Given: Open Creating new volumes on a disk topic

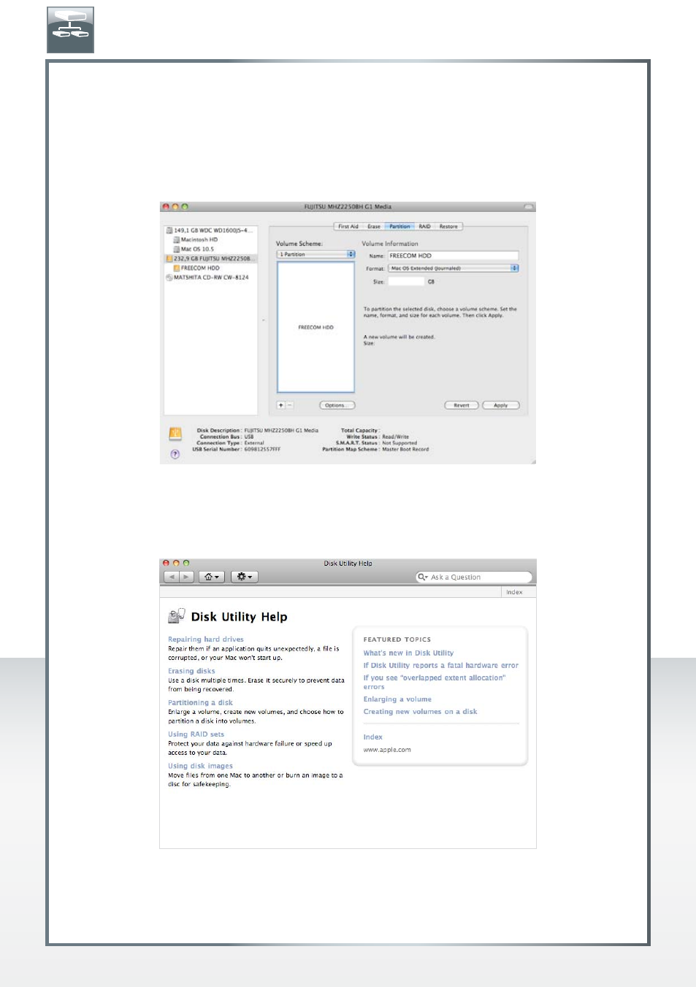Looking at the screenshot, I should (x=420, y=712).
